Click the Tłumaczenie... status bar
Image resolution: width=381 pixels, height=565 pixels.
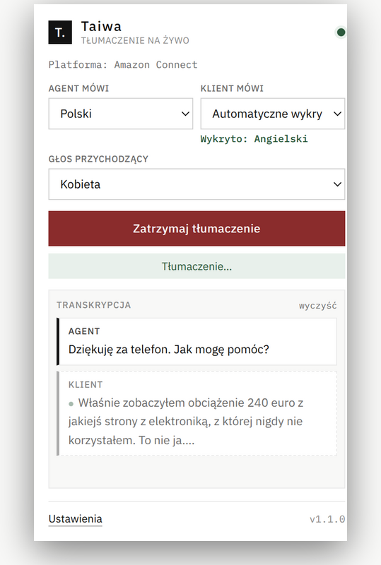[x=197, y=266]
